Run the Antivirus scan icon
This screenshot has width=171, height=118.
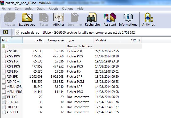coord(149,17)
